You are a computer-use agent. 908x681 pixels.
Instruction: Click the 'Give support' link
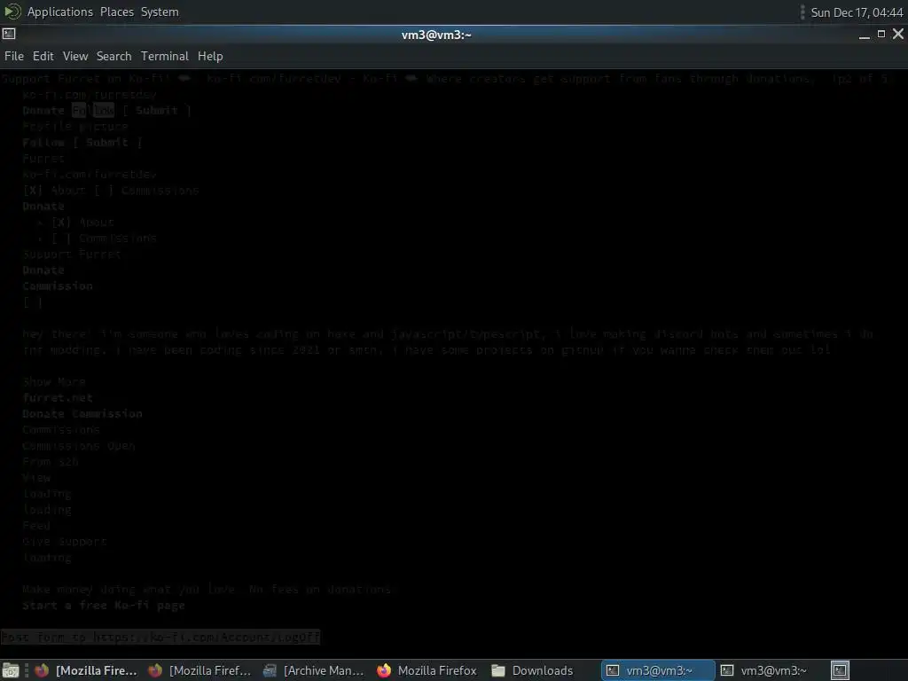point(65,542)
